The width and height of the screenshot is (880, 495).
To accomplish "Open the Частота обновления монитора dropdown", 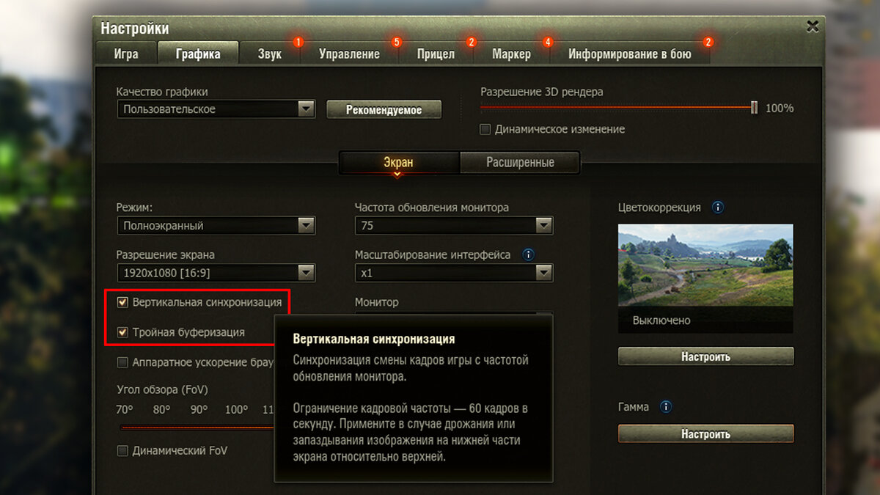I will click(454, 226).
